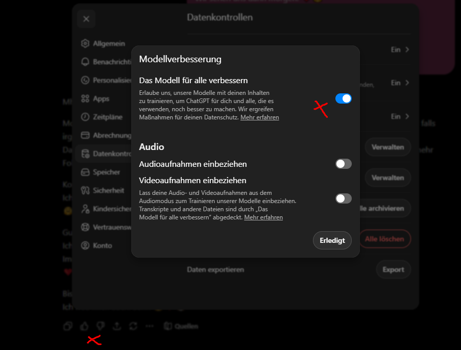Click the Abrechnung card icon

pos(85,135)
